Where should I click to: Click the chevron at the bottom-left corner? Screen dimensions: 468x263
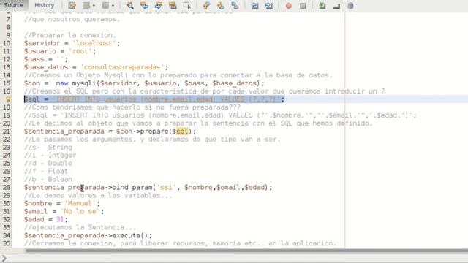coord(4,258)
